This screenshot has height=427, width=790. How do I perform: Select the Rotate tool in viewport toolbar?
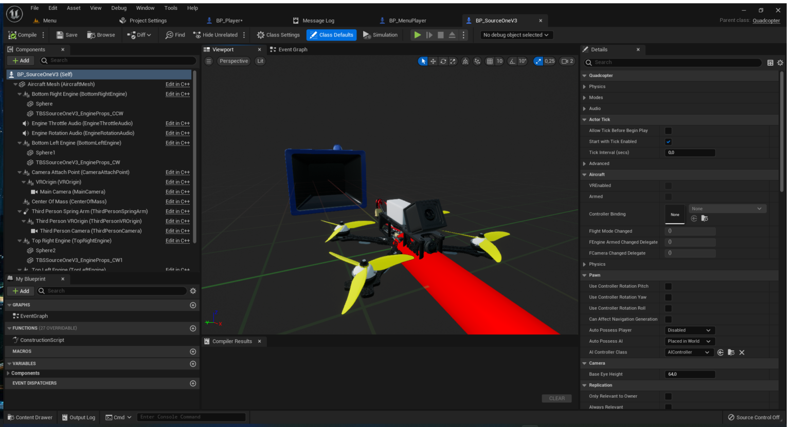[443, 61]
